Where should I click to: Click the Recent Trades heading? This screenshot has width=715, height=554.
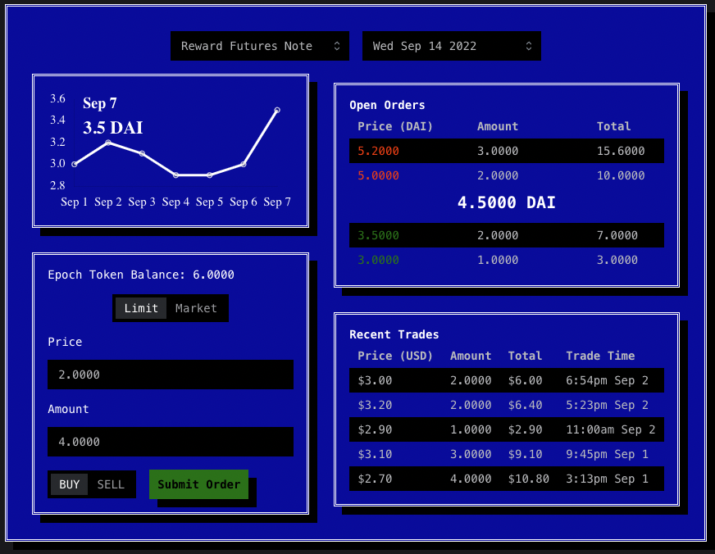pyautogui.click(x=394, y=334)
